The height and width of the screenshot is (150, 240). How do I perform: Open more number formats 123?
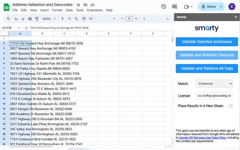91,19
